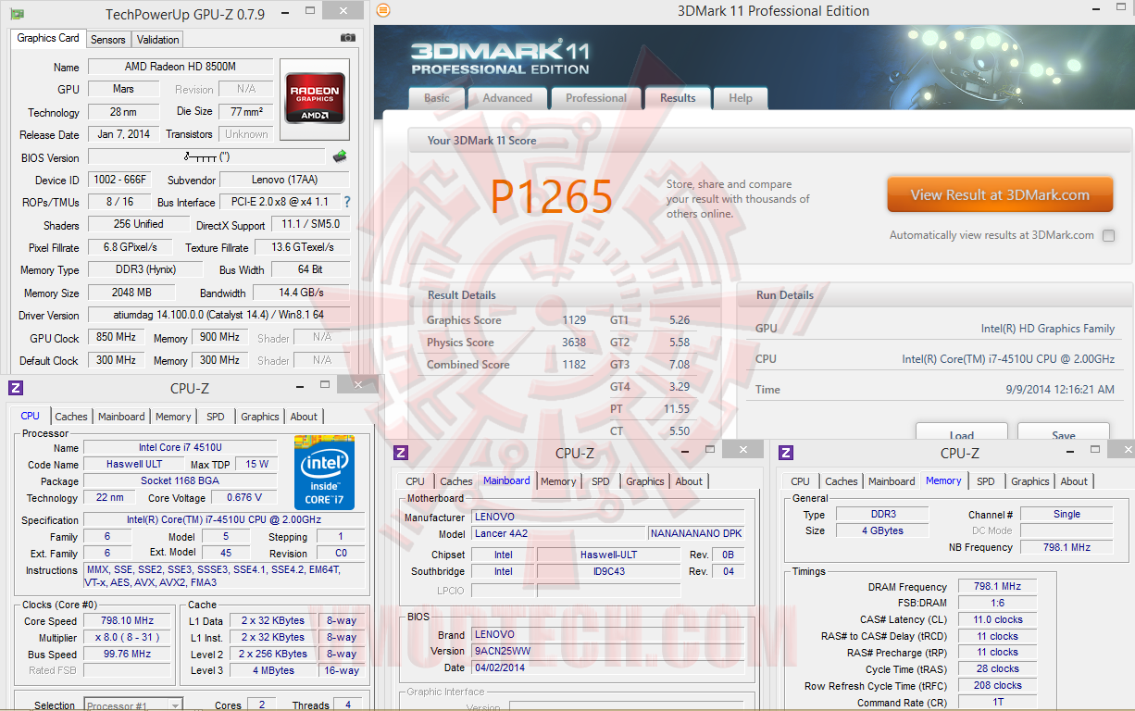
Task: Select Graphics tab in the right CPU-Z window
Action: 1030,481
